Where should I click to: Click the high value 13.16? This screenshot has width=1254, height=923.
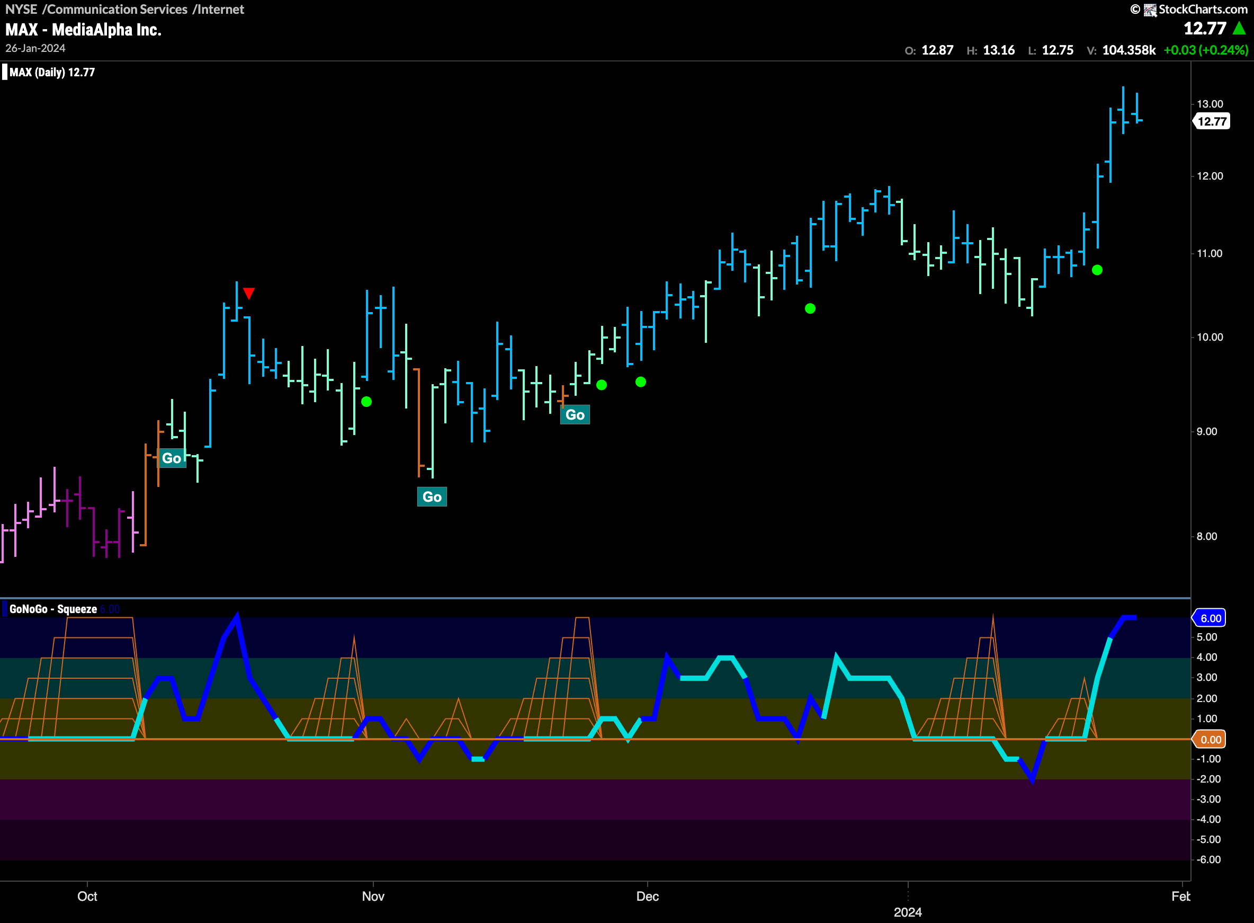click(x=999, y=50)
